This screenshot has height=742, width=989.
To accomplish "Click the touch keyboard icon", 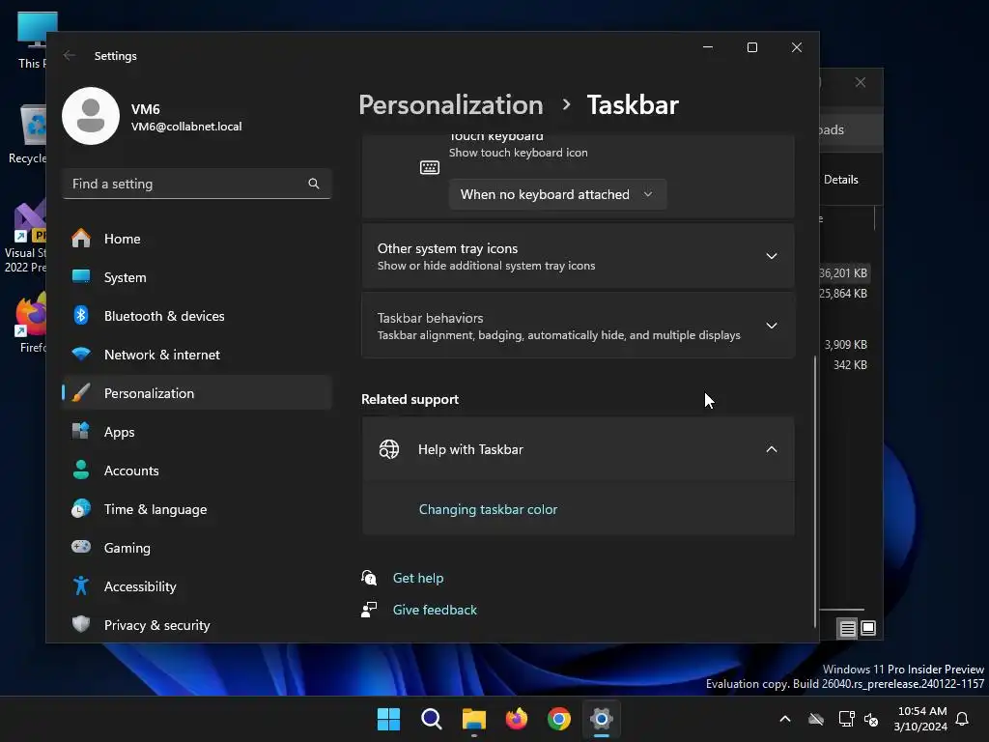I will (x=430, y=167).
